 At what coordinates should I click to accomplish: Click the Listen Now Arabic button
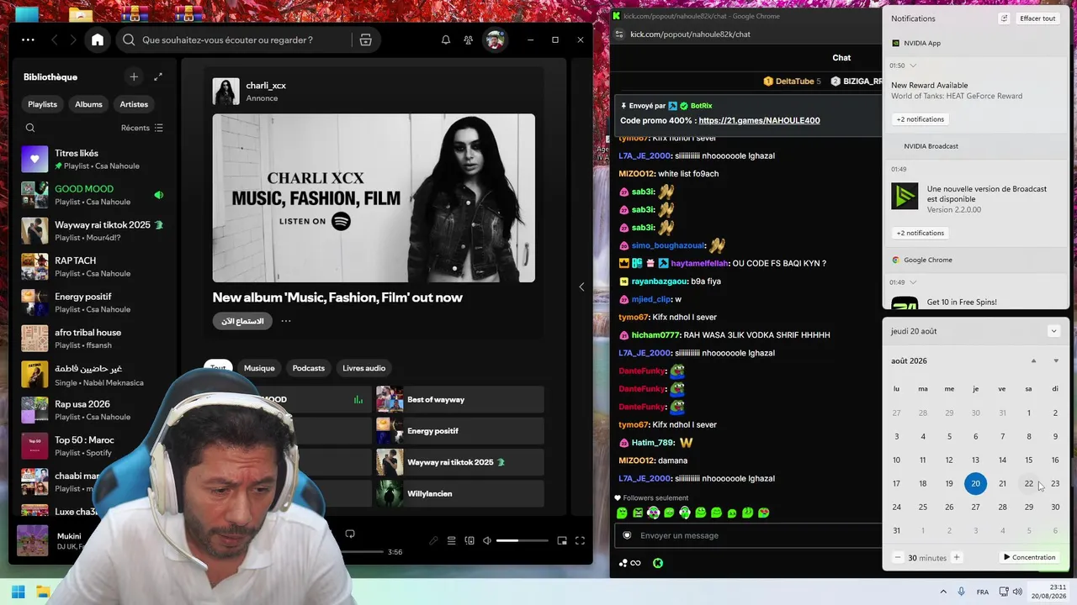(242, 321)
